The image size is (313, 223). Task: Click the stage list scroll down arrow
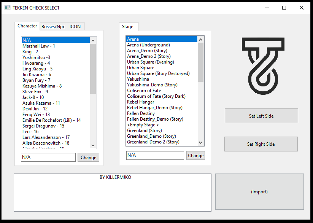(x=200, y=143)
